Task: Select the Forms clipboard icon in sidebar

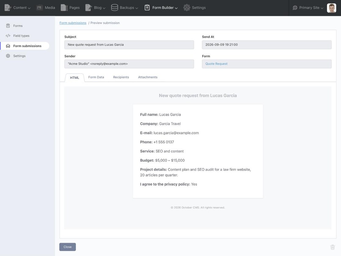Action: 8,26
